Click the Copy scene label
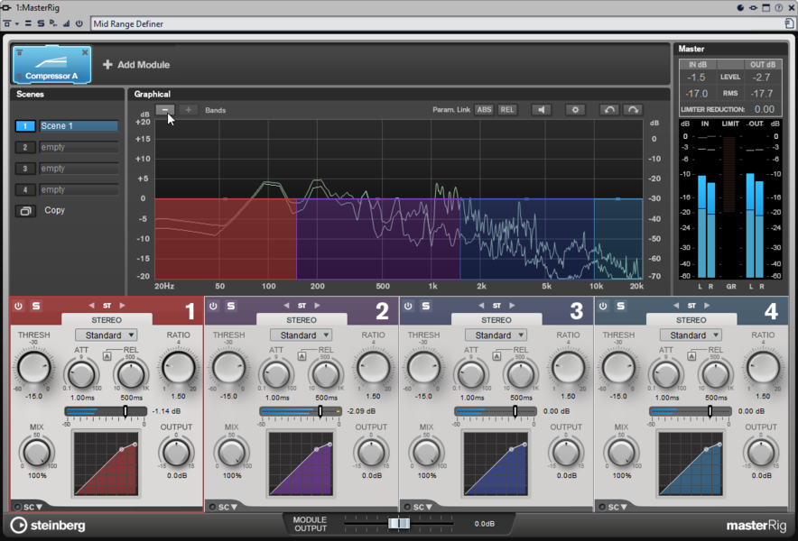The image size is (798, 541). pyautogui.click(x=54, y=210)
